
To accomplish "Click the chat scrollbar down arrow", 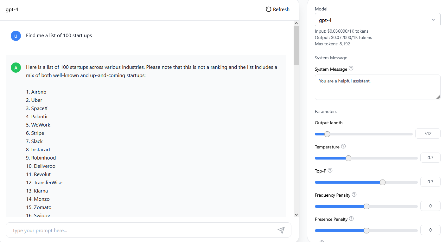I will [x=296, y=215].
